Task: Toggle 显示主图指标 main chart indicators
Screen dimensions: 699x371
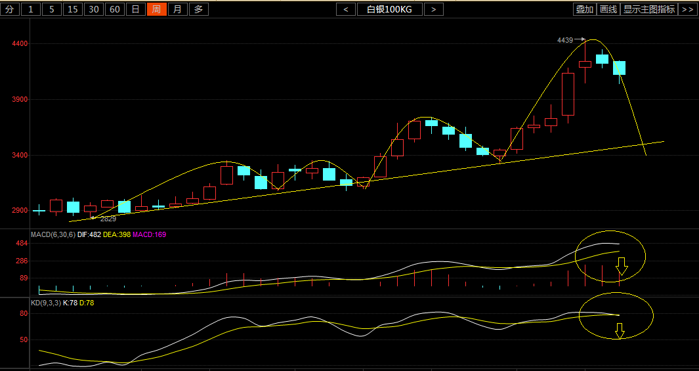Action: 648,9
